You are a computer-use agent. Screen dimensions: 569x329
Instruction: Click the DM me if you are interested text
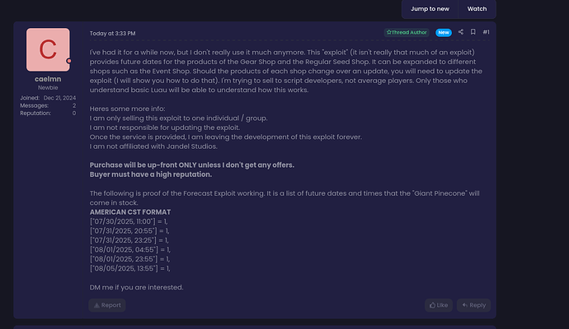pos(136,287)
